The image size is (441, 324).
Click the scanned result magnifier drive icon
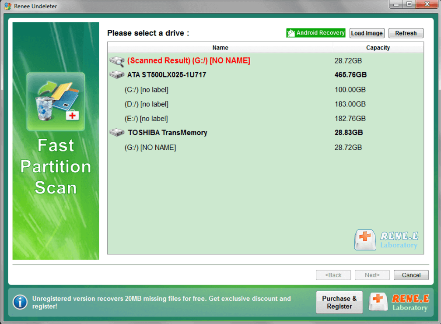coord(117,60)
